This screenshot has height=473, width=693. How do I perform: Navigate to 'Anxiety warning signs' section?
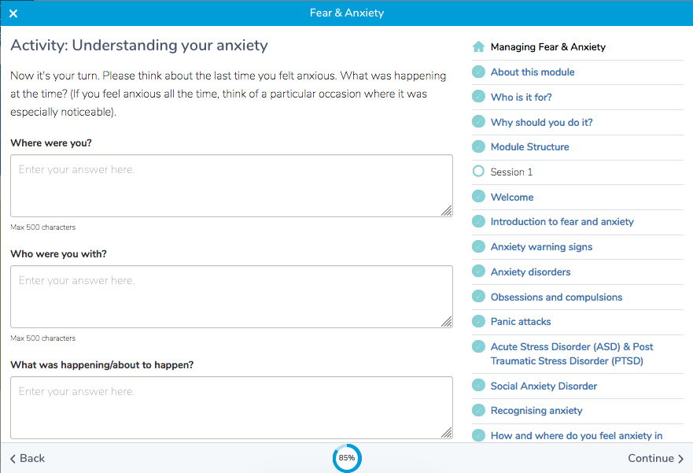(x=541, y=247)
